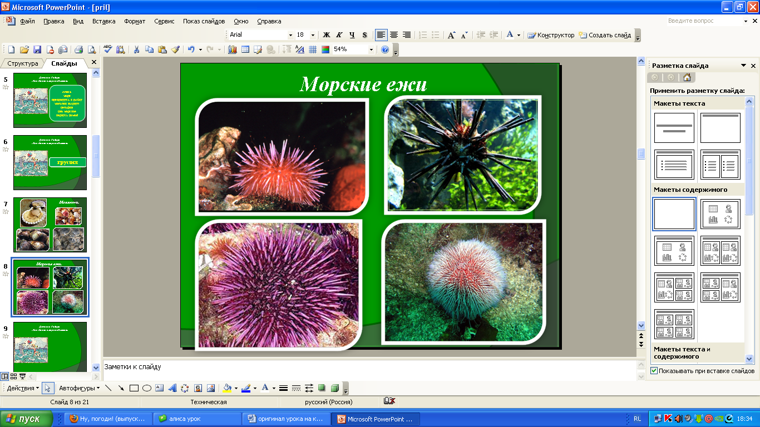
Task: Open the Файл menu
Action: point(27,21)
